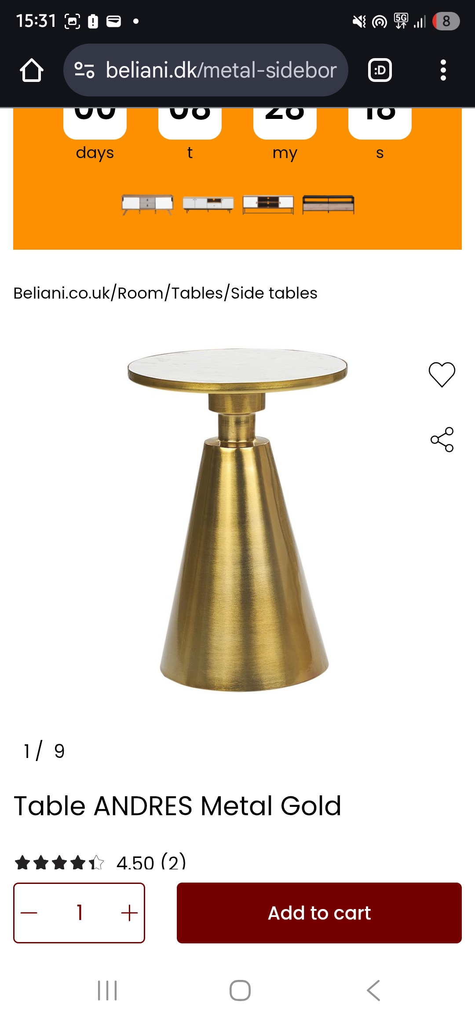Viewport: 475px width, 1020px height.
Task: Go to Side tables breadcrumb category
Action: pyautogui.click(x=274, y=293)
